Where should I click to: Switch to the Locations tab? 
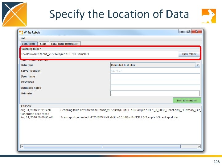tap(28, 44)
